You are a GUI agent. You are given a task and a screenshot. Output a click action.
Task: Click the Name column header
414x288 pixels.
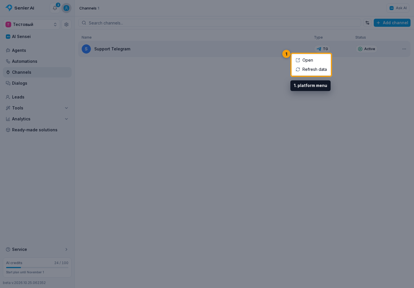[x=87, y=37]
